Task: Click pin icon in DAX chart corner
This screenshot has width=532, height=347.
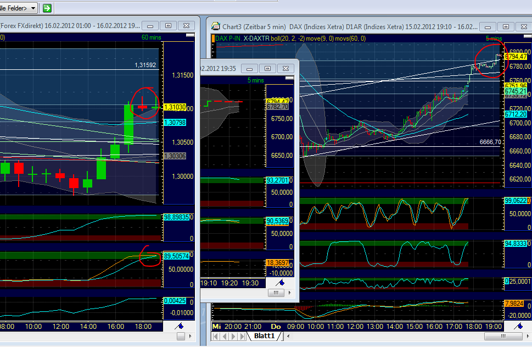Action: [x=518, y=326]
